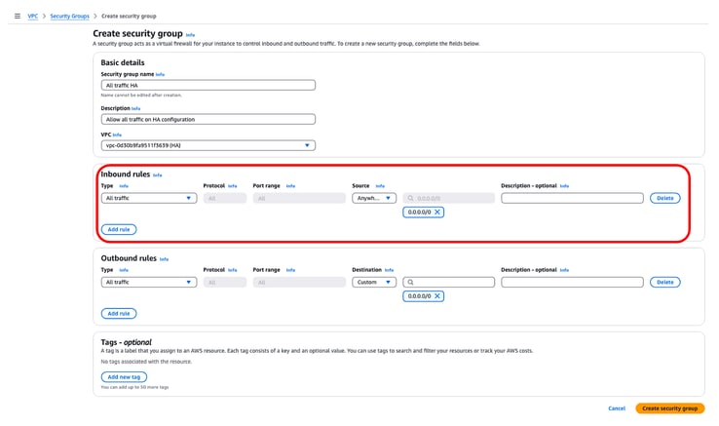Select the No tags associated with the resource text
Viewport: 719px width, 426px height.
(146, 362)
